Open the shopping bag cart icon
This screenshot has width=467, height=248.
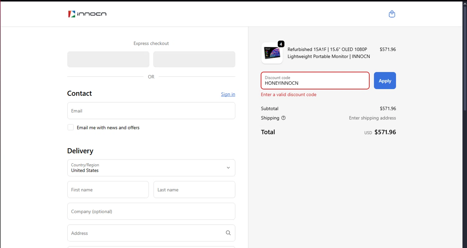tap(392, 14)
